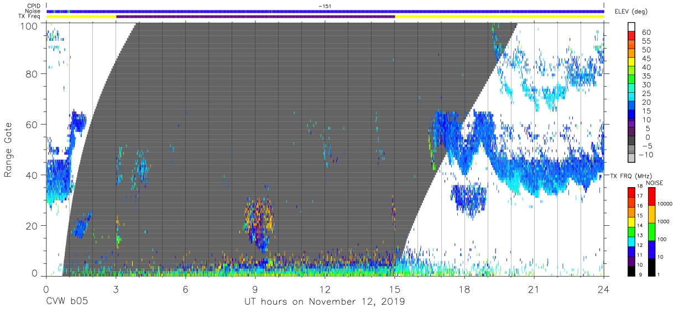Screen dimensions: 679x313
Task: Click the '24' tick on the UT axis
Action: 603,289
